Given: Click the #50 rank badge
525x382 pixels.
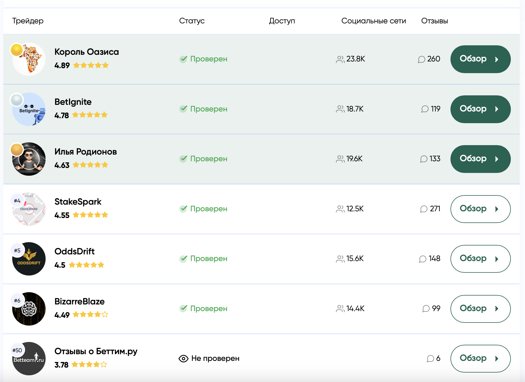Looking at the screenshot, I should pyautogui.click(x=17, y=350).
